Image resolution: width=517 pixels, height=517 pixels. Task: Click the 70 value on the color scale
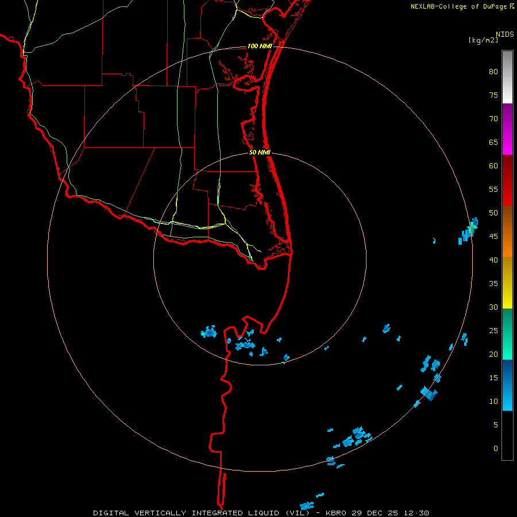[x=493, y=119]
